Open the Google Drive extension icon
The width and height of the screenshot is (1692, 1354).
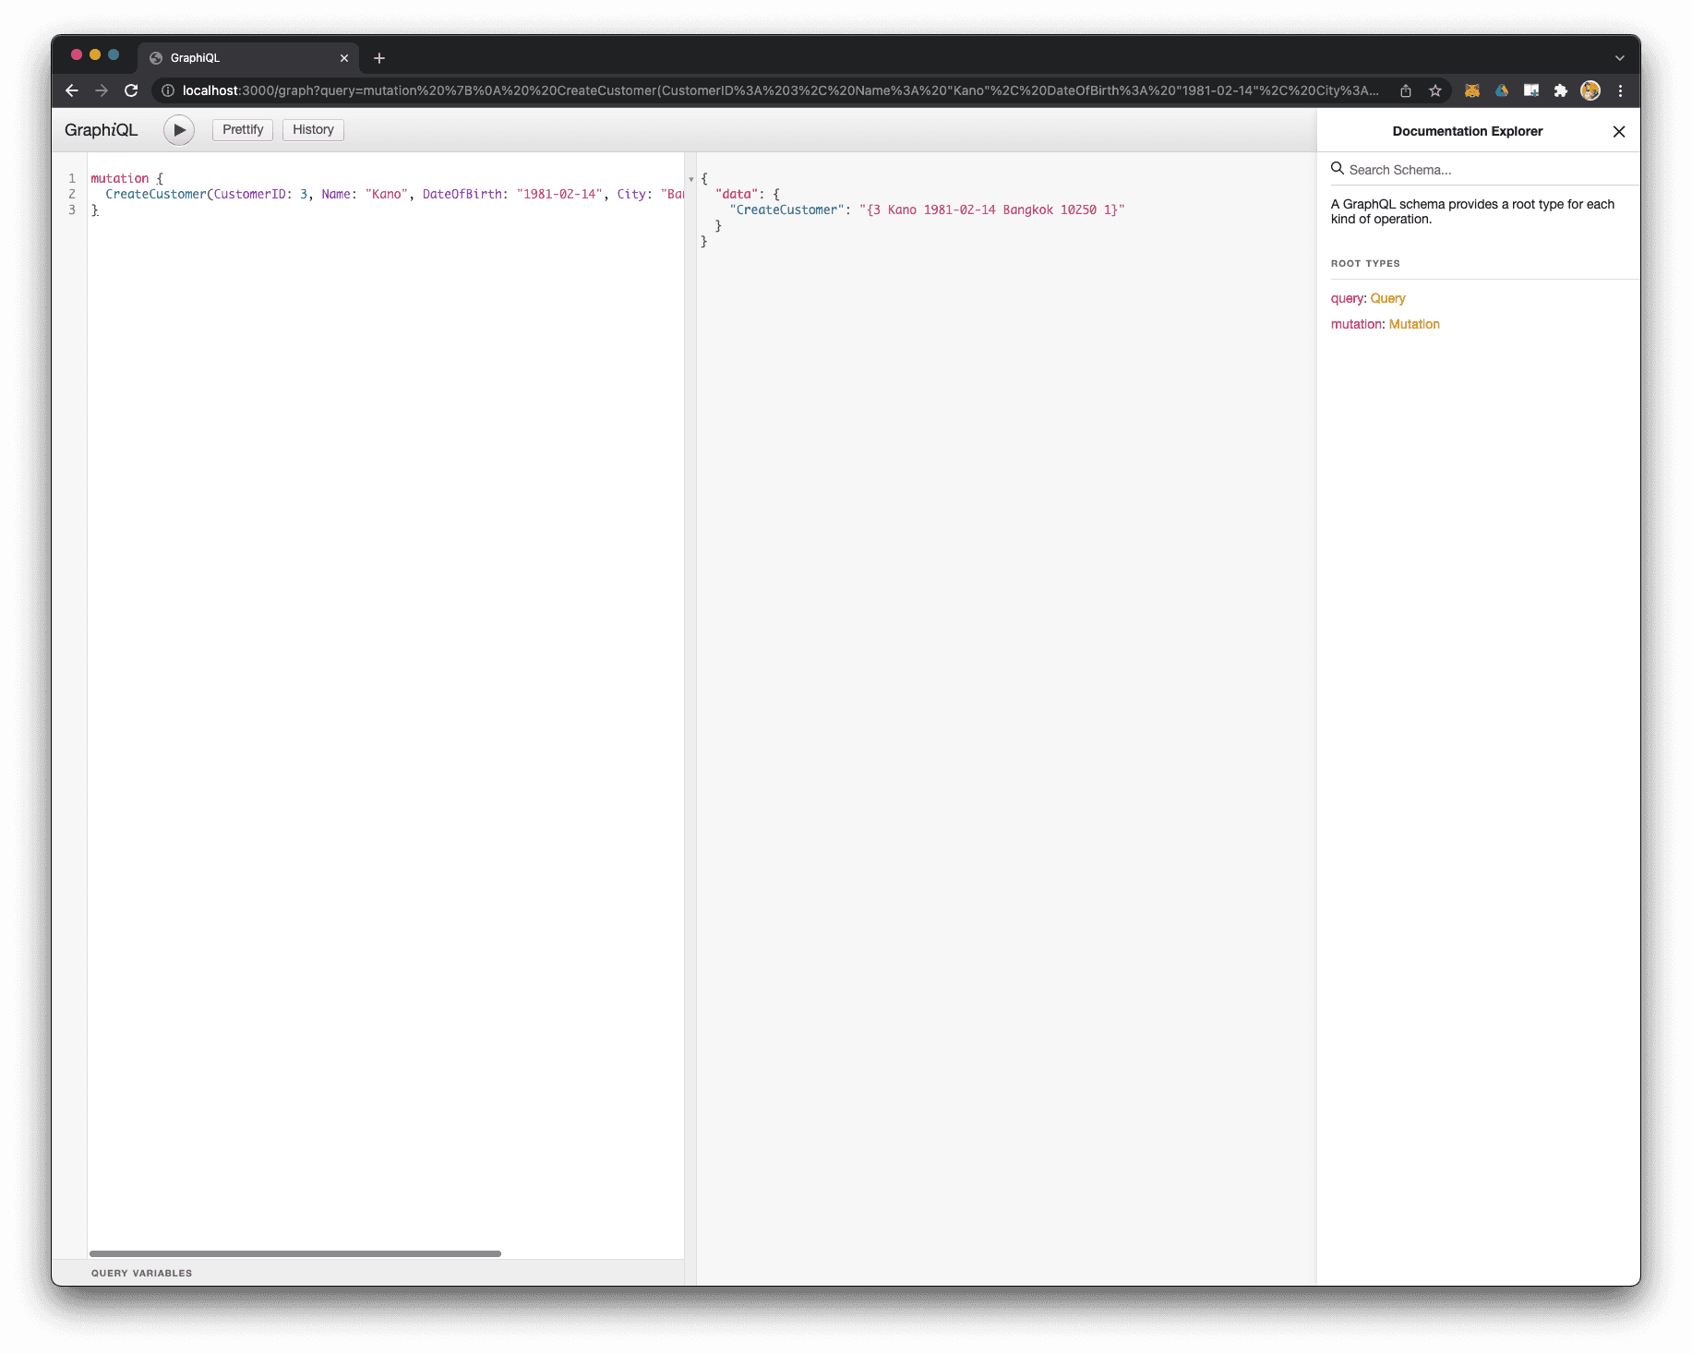coord(1501,90)
